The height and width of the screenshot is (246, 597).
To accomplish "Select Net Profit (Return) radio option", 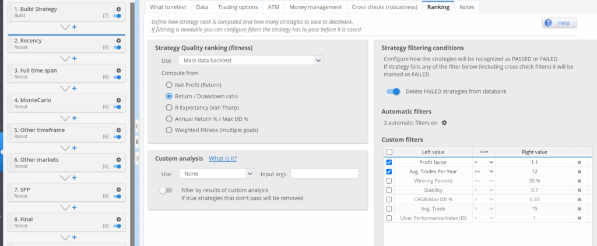I will point(170,84).
